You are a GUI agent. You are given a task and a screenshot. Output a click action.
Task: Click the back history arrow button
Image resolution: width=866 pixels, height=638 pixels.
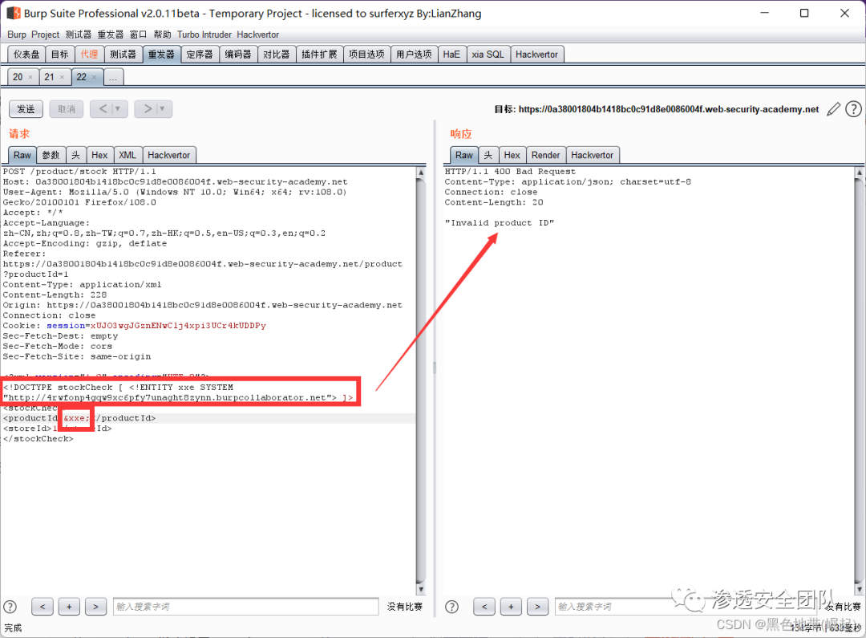103,109
